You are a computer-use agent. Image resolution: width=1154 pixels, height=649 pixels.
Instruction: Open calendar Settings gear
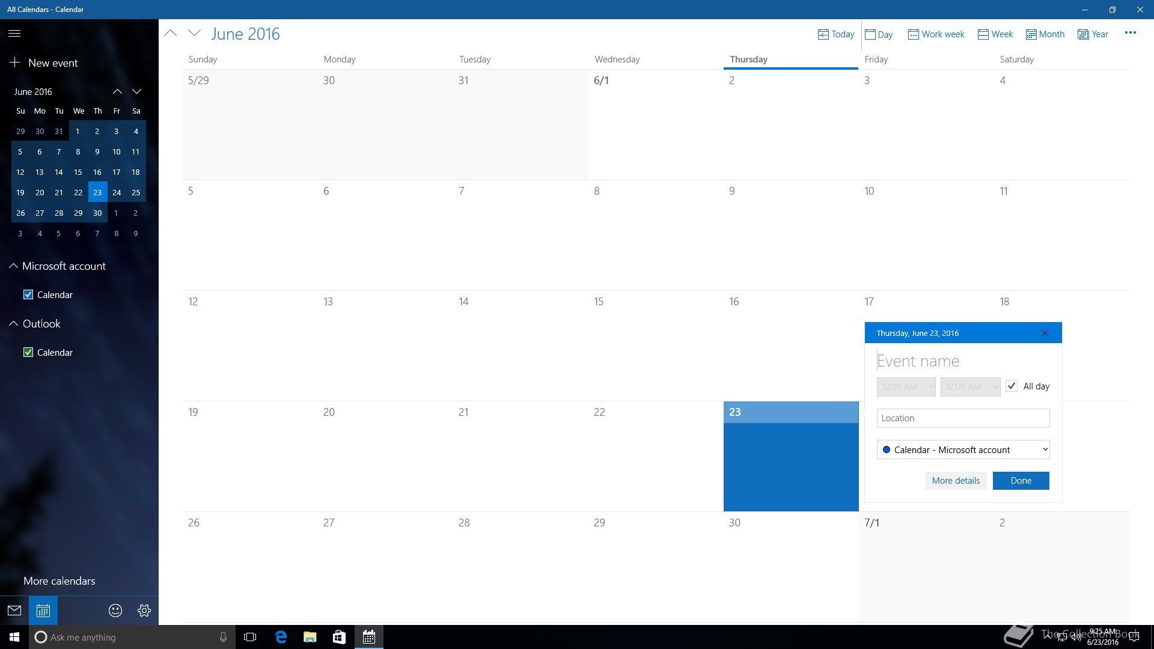[x=144, y=611]
